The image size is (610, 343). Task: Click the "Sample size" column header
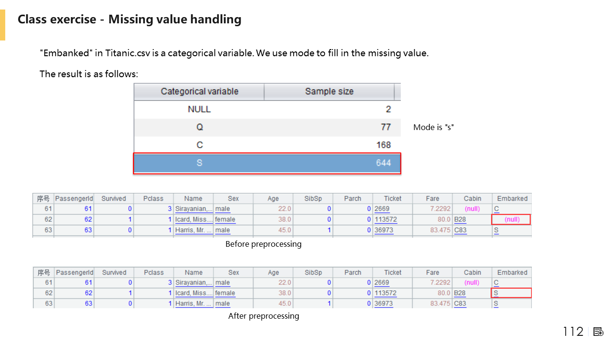pyautogui.click(x=329, y=91)
